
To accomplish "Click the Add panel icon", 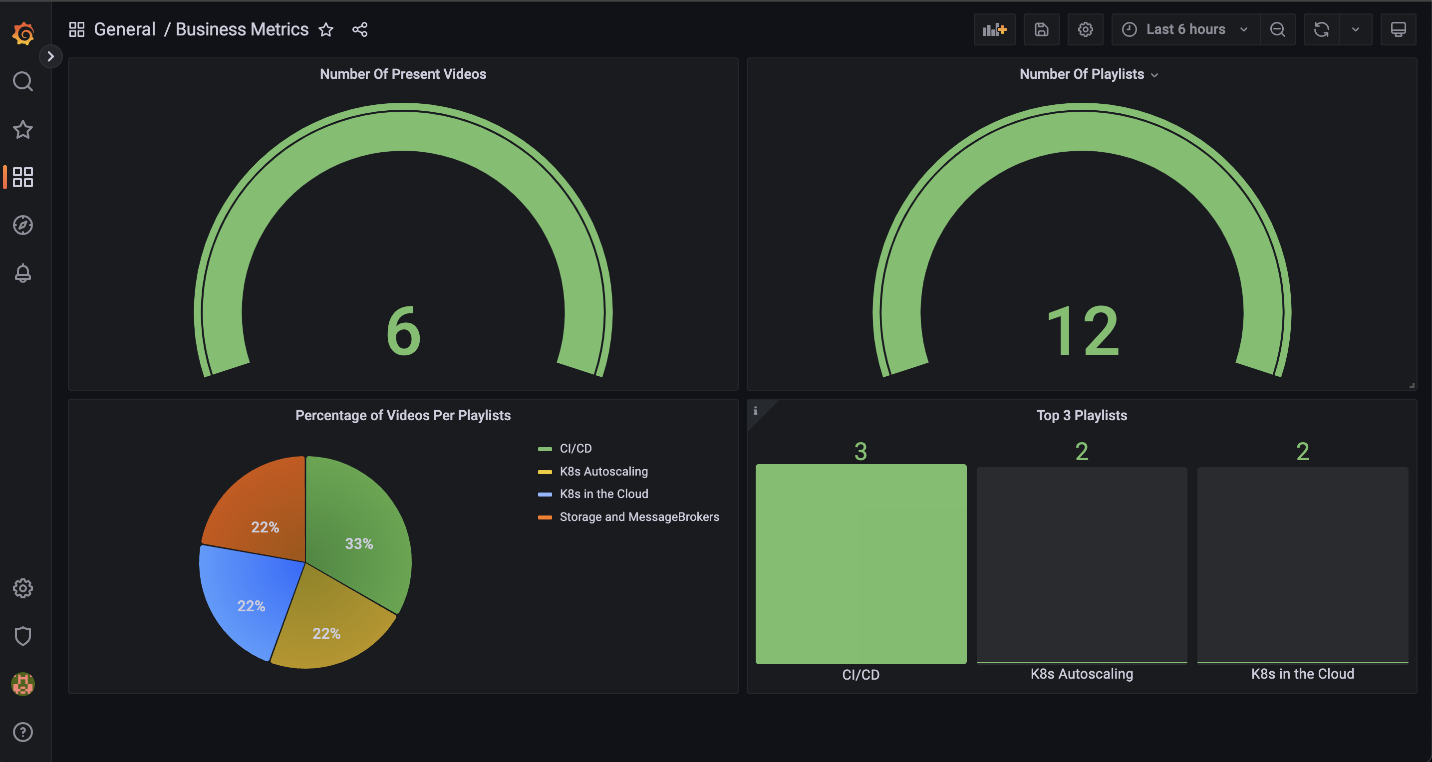I will [x=994, y=29].
